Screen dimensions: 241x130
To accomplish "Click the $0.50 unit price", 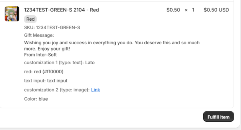I will tap(173, 10).
